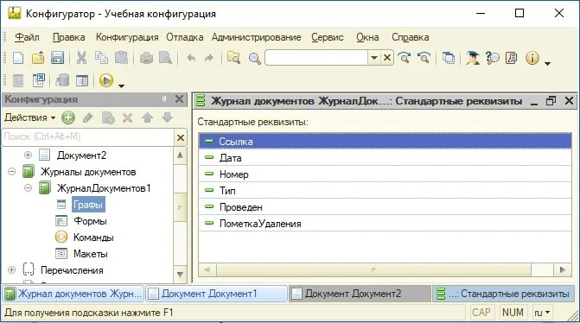This screenshot has height=323, width=580.
Task: Click the Copy toolbar icon
Action: pos(101,58)
